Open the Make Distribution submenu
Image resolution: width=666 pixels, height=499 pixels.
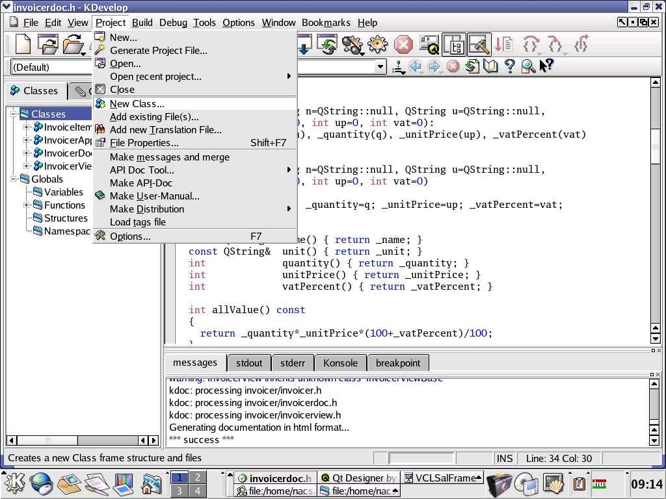pos(194,209)
